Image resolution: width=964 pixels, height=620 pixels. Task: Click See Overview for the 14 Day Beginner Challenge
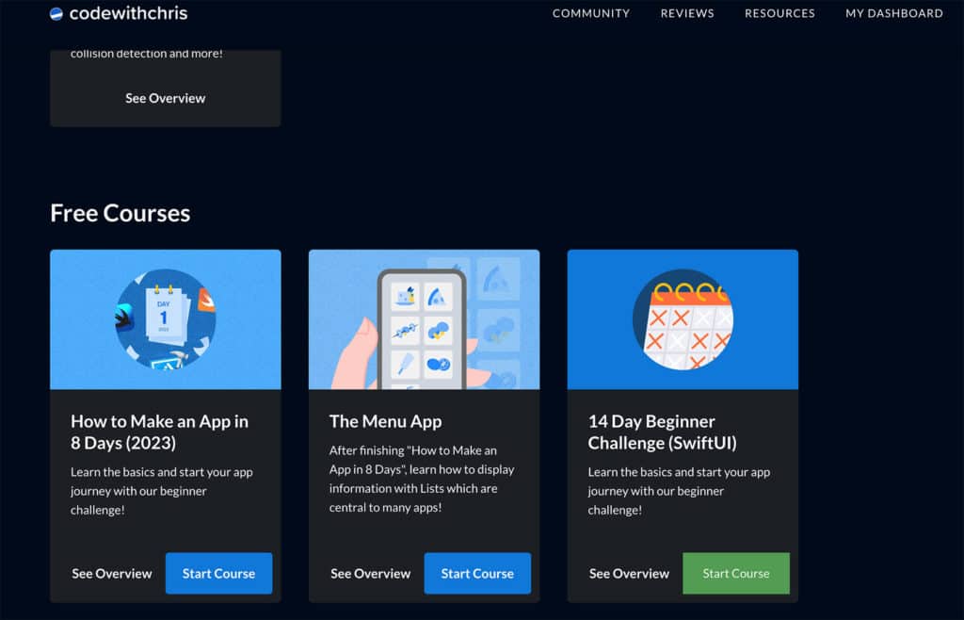(x=629, y=573)
